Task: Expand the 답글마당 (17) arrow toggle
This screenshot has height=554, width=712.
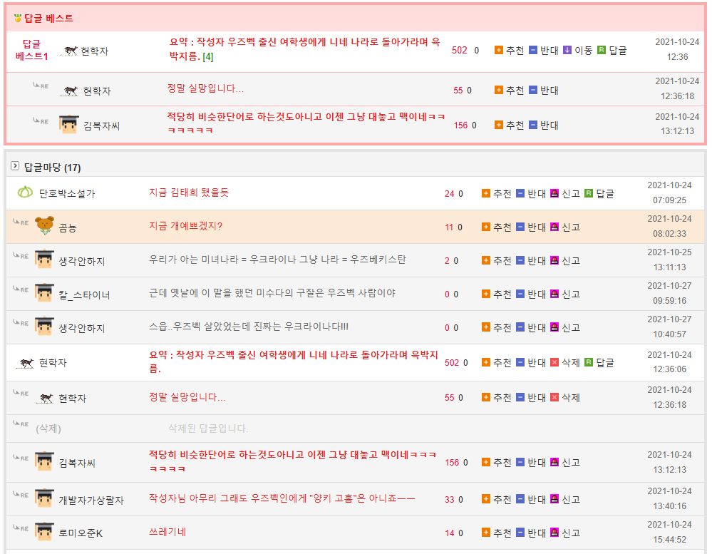Action: [15, 167]
